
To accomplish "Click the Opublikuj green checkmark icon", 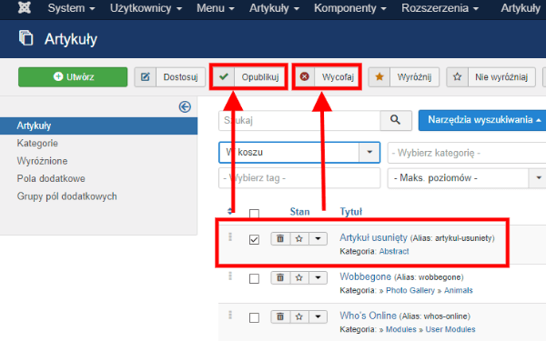I will tap(224, 76).
